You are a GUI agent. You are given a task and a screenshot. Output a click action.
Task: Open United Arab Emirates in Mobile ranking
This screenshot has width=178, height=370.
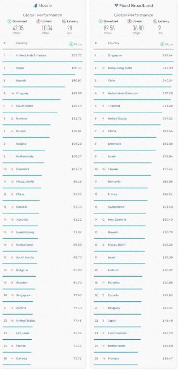pyautogui.click(x=31, y=56)
